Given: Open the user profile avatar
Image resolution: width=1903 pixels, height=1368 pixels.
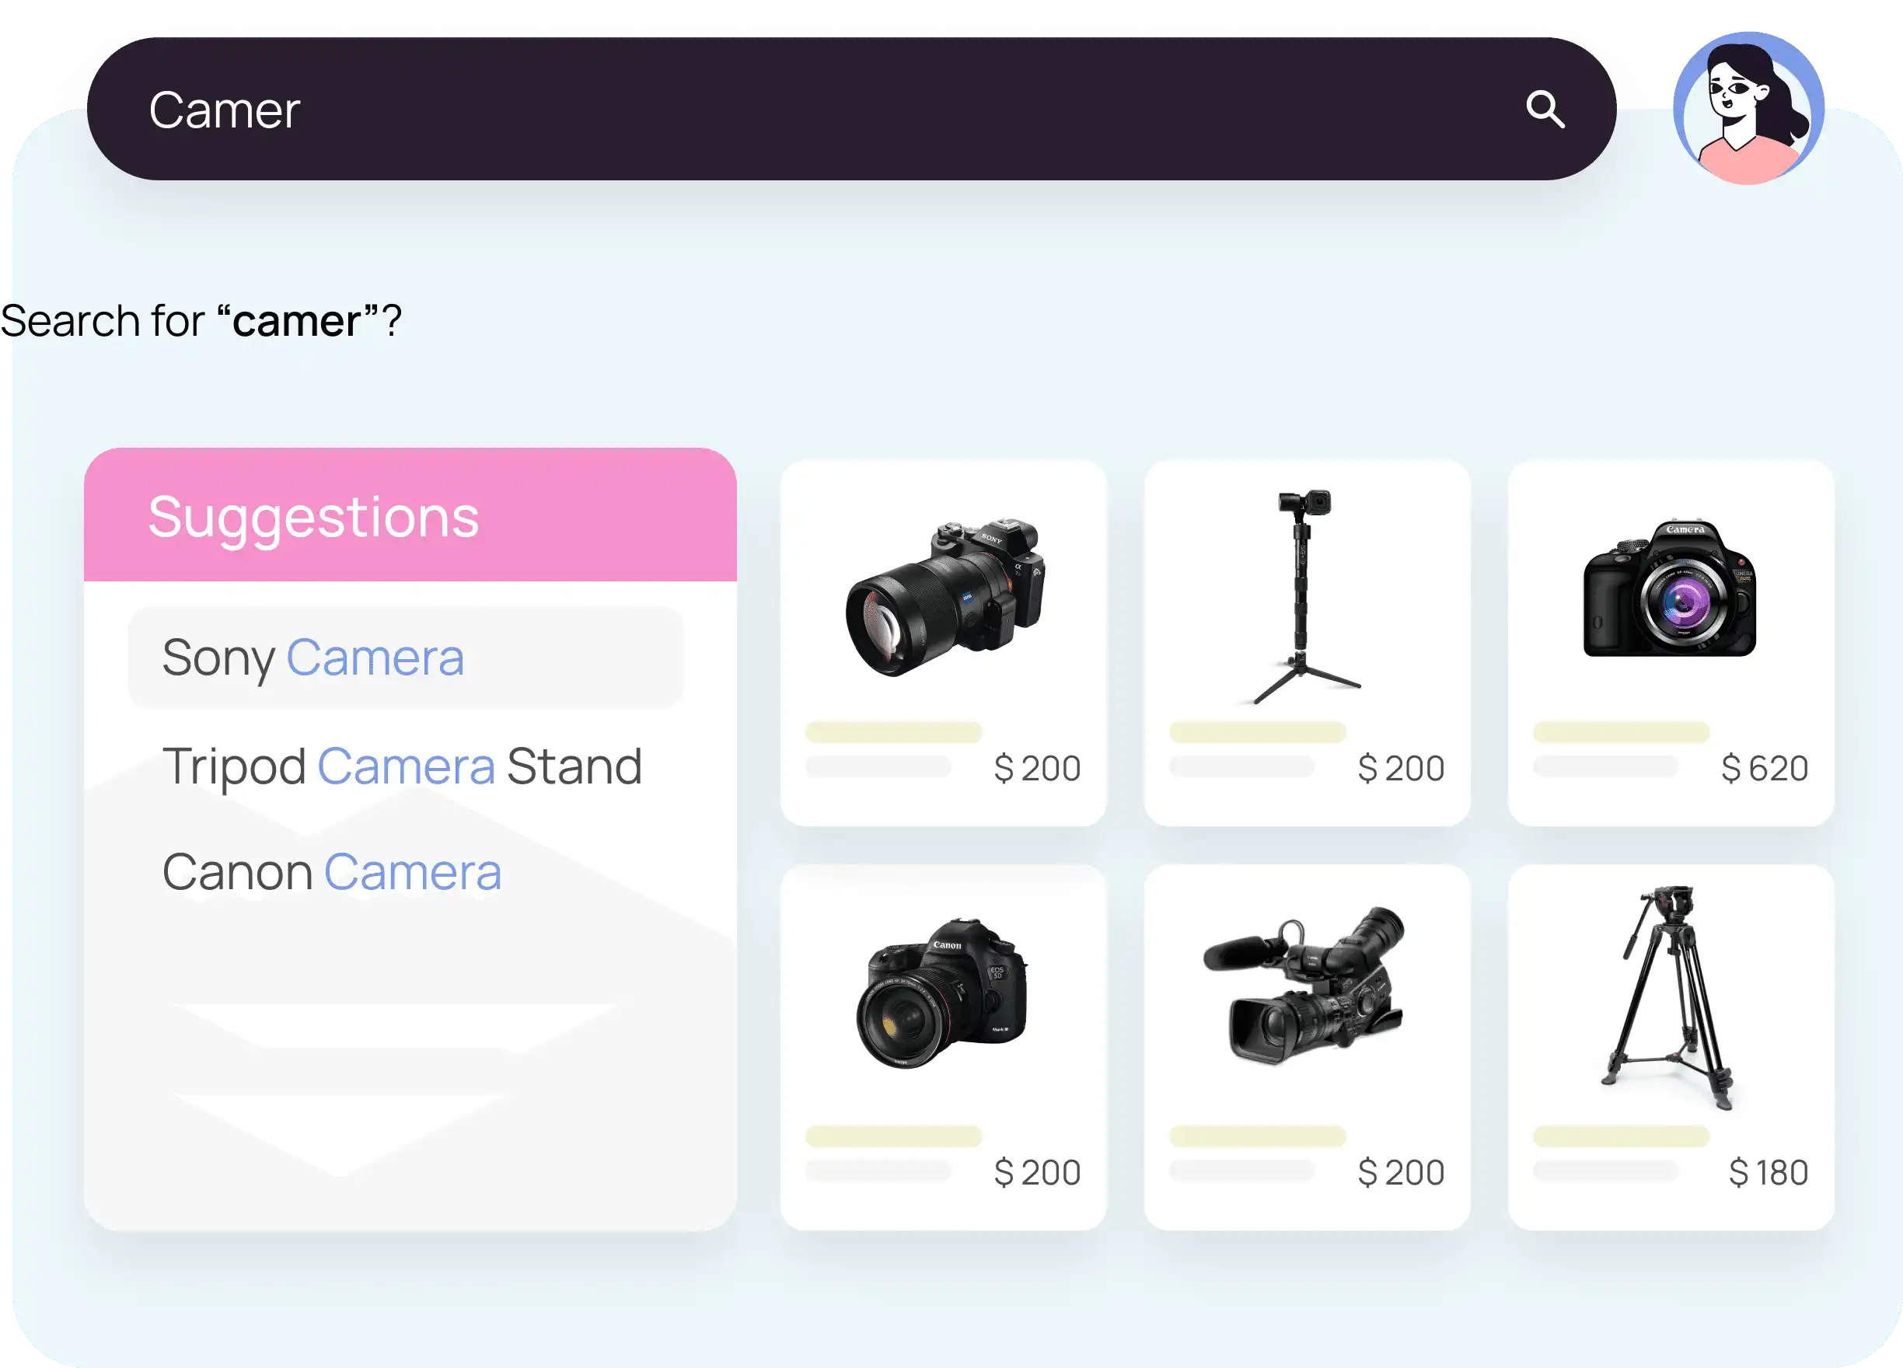Looking at the screenshot, I should point(1748,108).
